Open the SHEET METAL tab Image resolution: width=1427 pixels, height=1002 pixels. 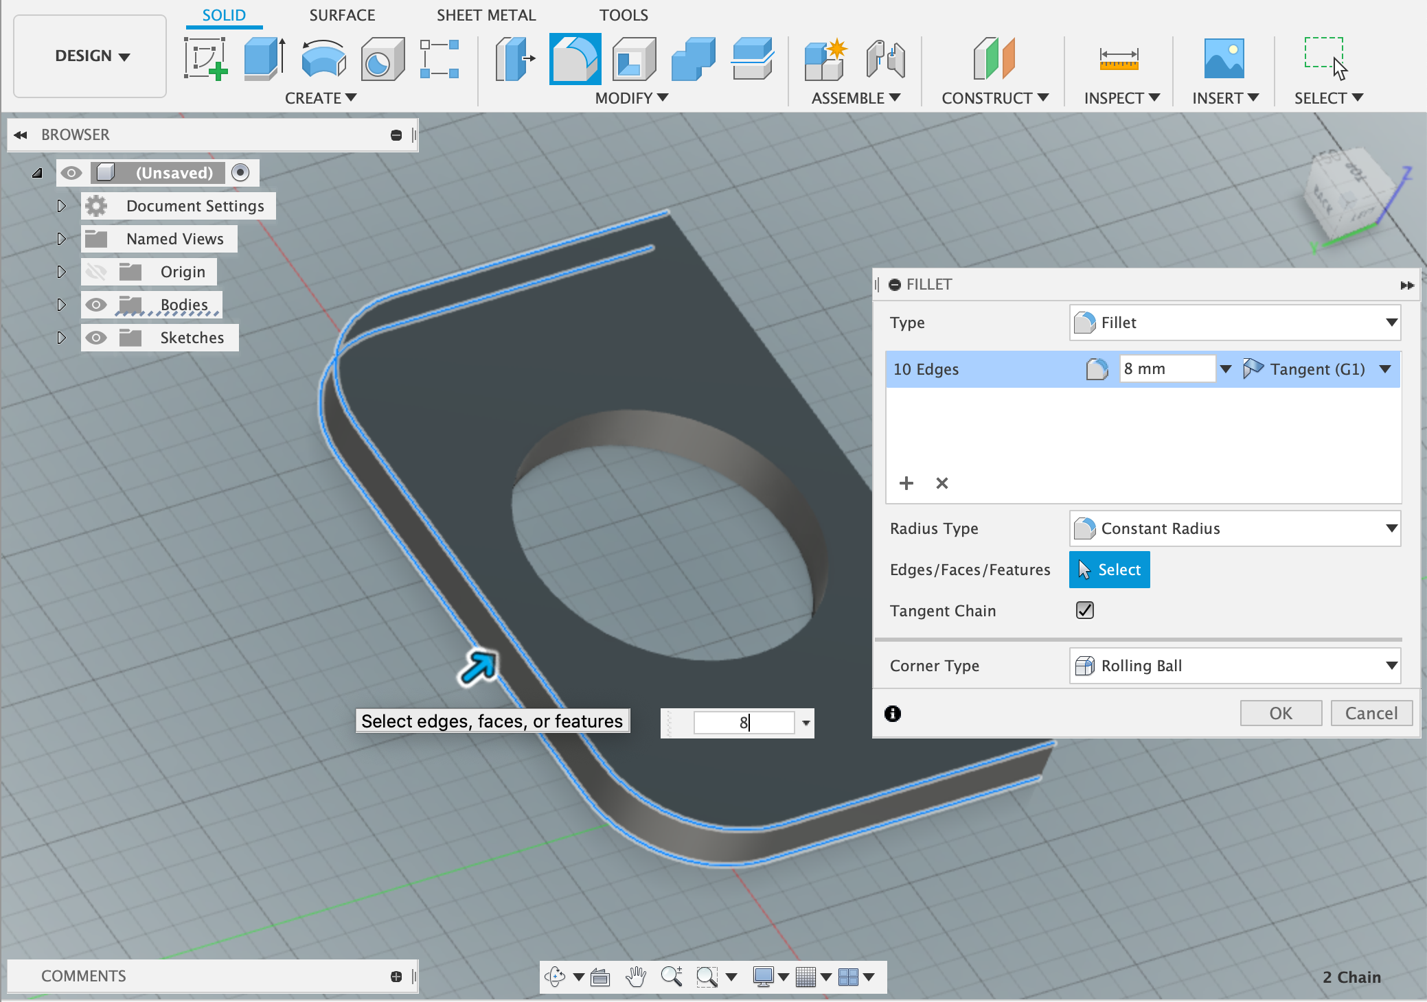coord(486,15)
